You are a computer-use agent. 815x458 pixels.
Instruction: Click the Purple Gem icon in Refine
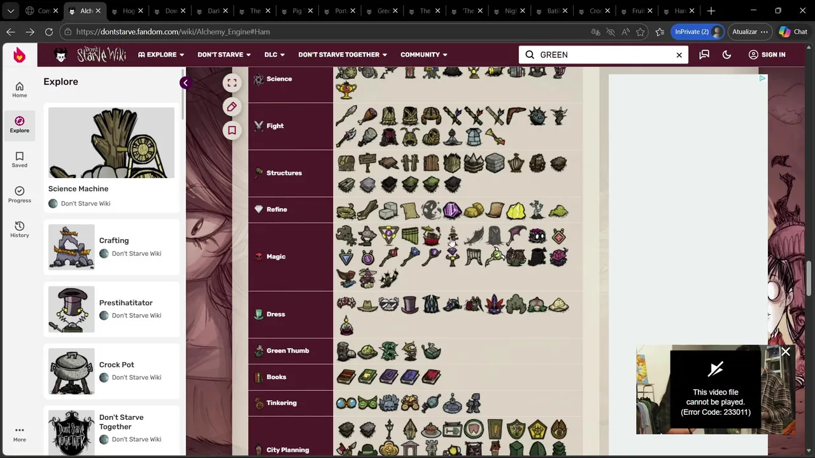tap(452, 210)
